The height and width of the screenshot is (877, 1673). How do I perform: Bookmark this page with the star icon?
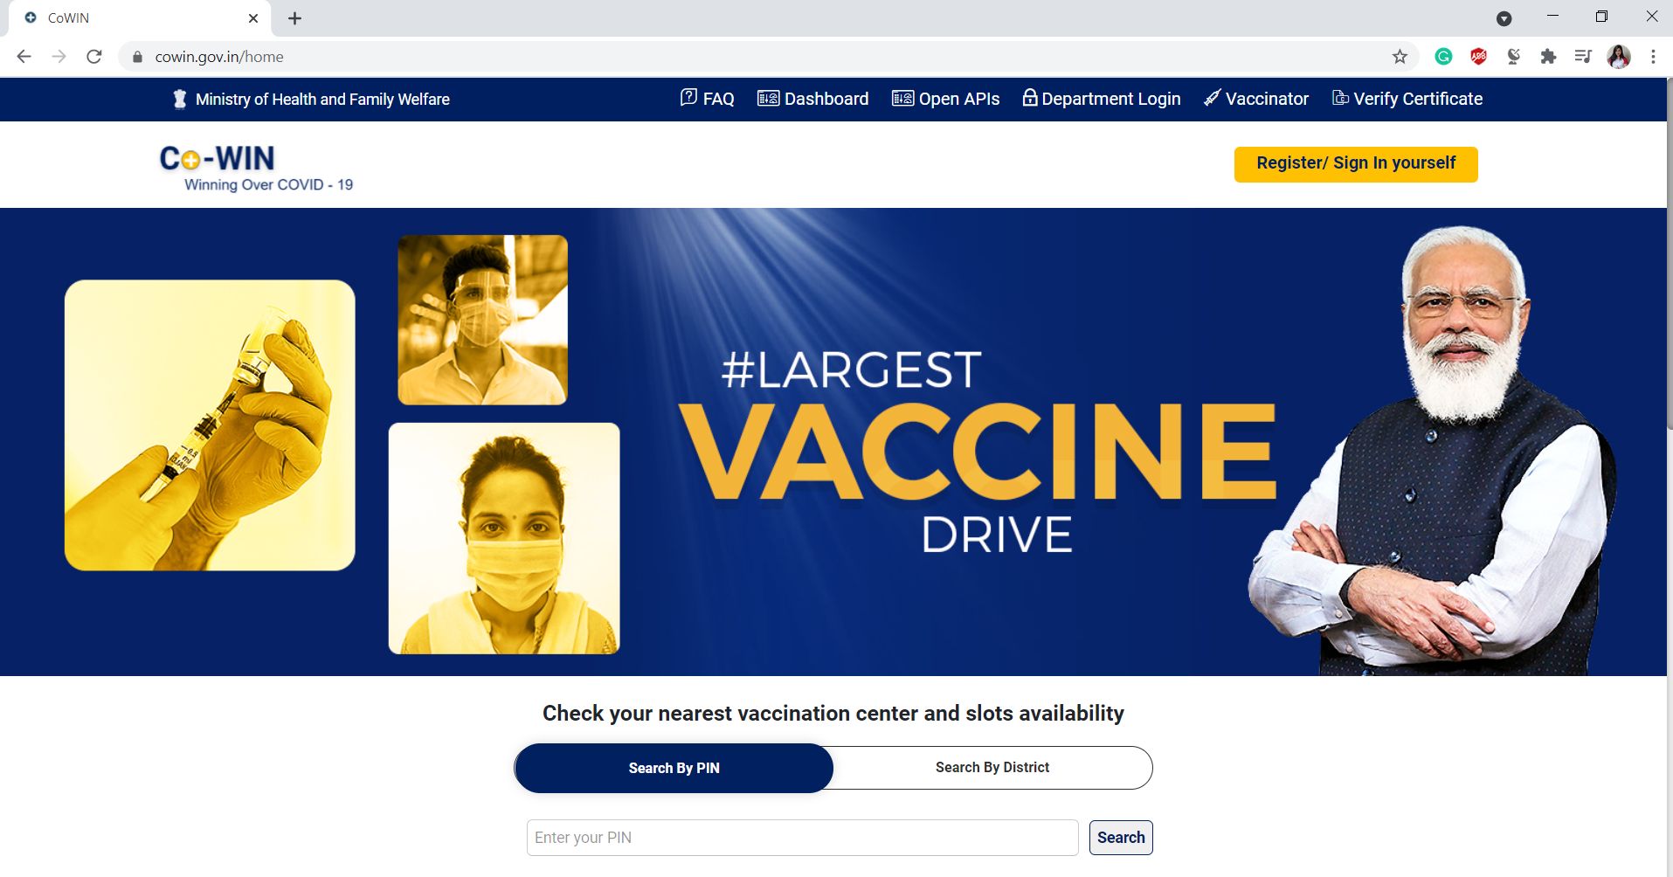[1400, 57]
